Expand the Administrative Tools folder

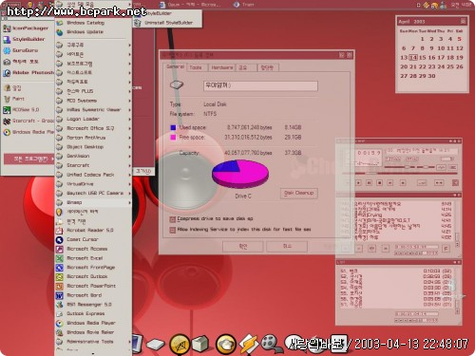coord(93,342)
